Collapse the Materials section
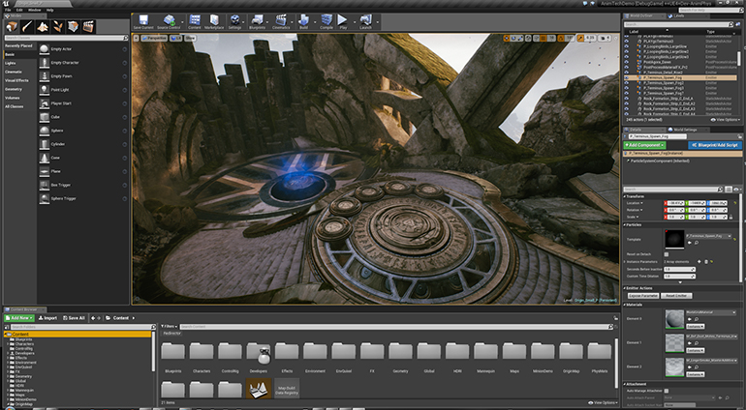The image size is (746, 410). click(x=625, y=305)
